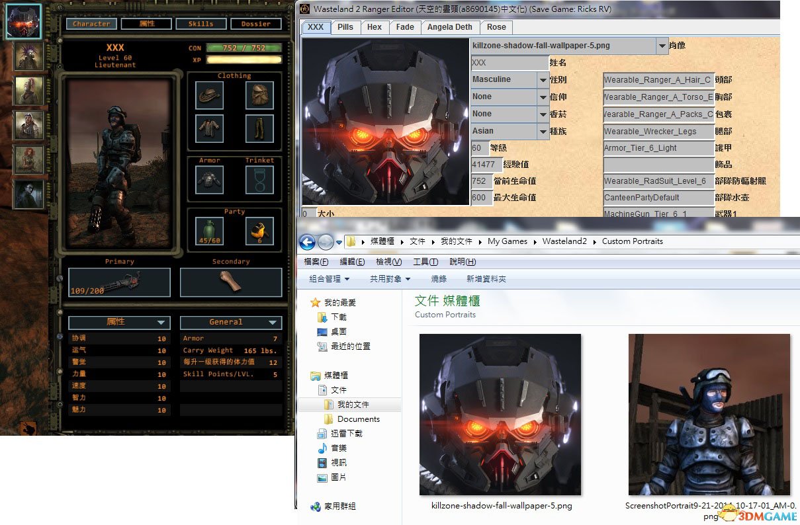Click the helmet clothing slot
Screen dimensions: 800x525
[259, 96]
